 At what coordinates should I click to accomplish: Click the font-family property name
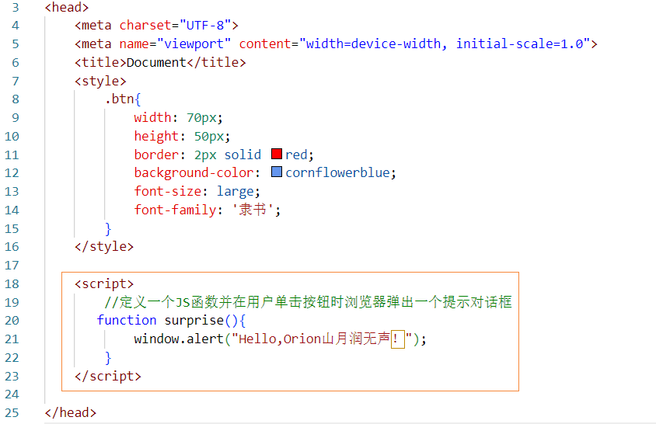coord(176,210)
